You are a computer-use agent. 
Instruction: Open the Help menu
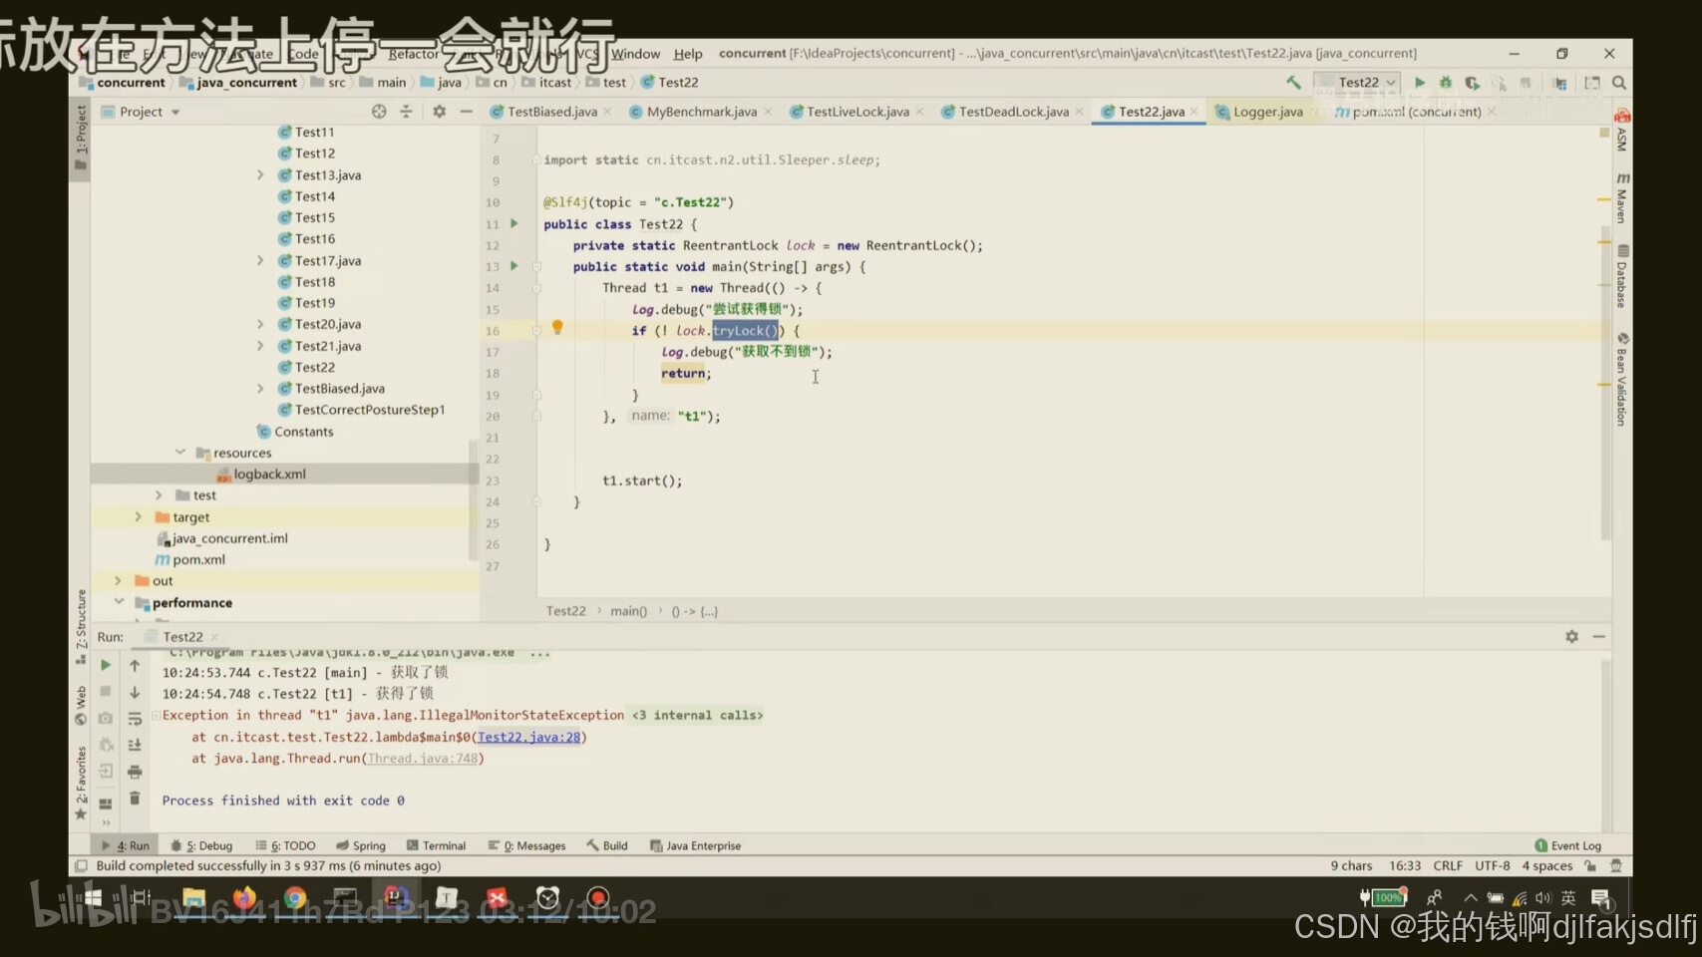click(x=688, y=54)
